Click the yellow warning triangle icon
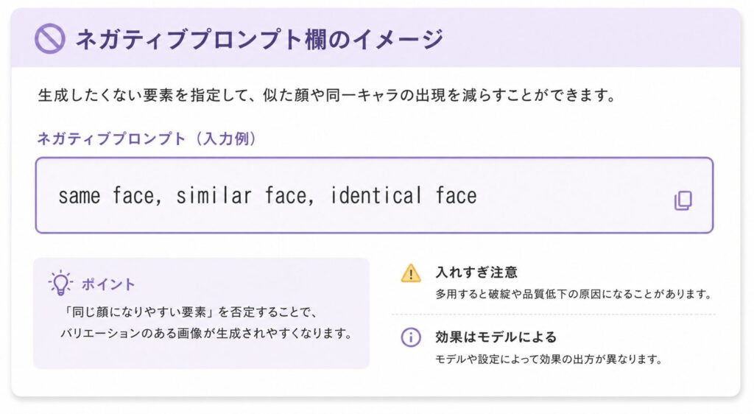 411,273
